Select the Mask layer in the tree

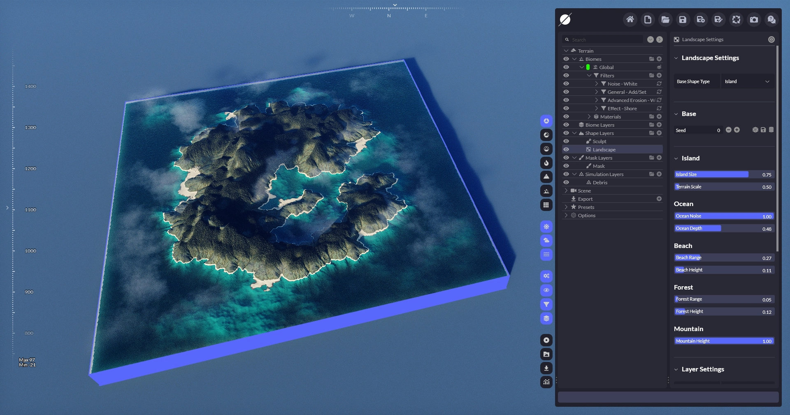pos(599,166)
